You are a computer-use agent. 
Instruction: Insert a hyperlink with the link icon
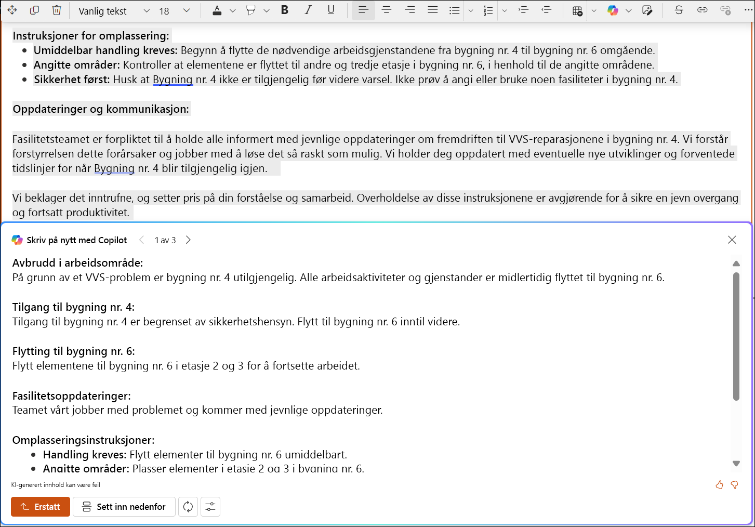[702, 10]
